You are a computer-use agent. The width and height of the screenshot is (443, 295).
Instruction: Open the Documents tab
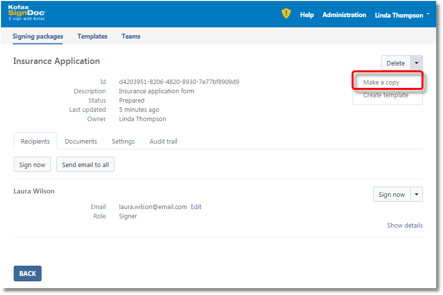pyautogui.click(x=81, y=141)
